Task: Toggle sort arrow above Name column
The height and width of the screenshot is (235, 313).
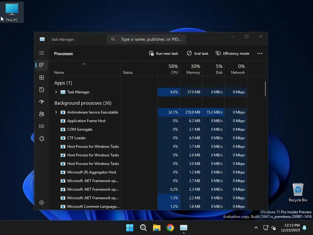Action: (x=84, y=64)
